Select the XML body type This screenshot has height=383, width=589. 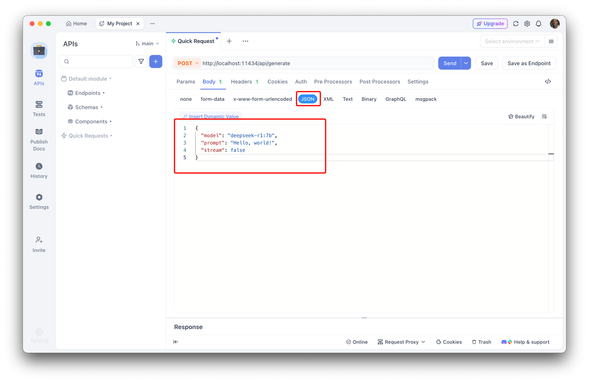[x=329, y=99]
